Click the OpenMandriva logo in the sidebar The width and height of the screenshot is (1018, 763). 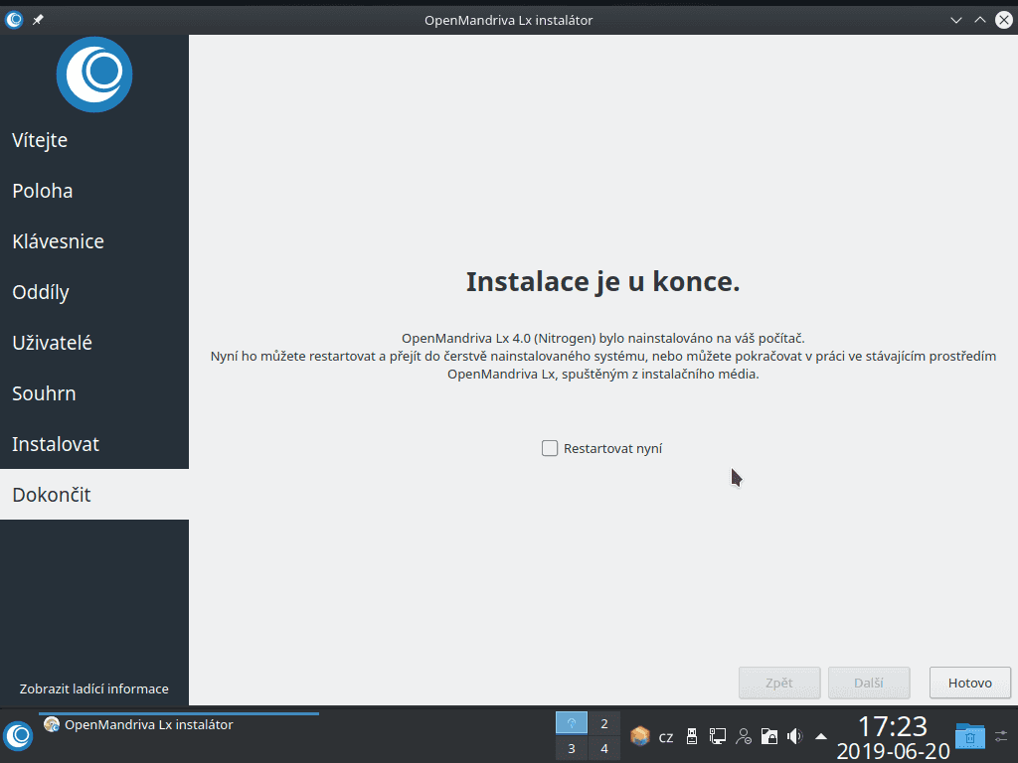pyautogui.click(x=93, y=74)
